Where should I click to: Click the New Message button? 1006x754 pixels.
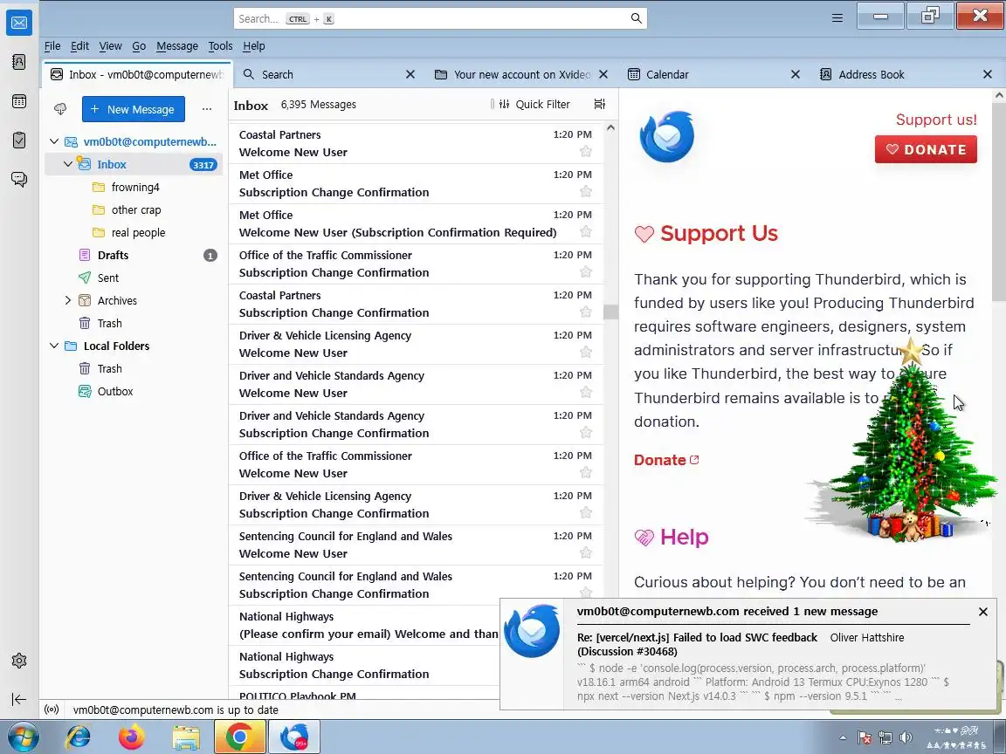tap(134, 109)
